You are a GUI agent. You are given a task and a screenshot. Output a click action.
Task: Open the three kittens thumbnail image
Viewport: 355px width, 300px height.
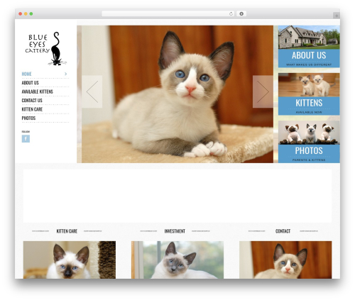point(309,133)
